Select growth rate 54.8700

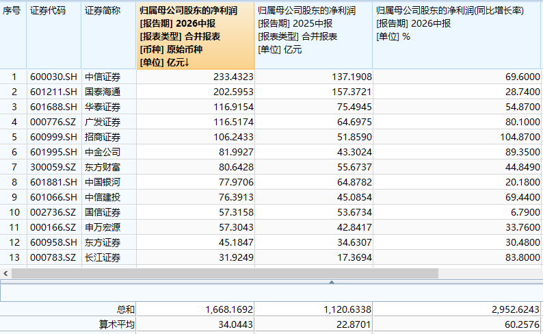pyautogui.click(x=522, y=107)
